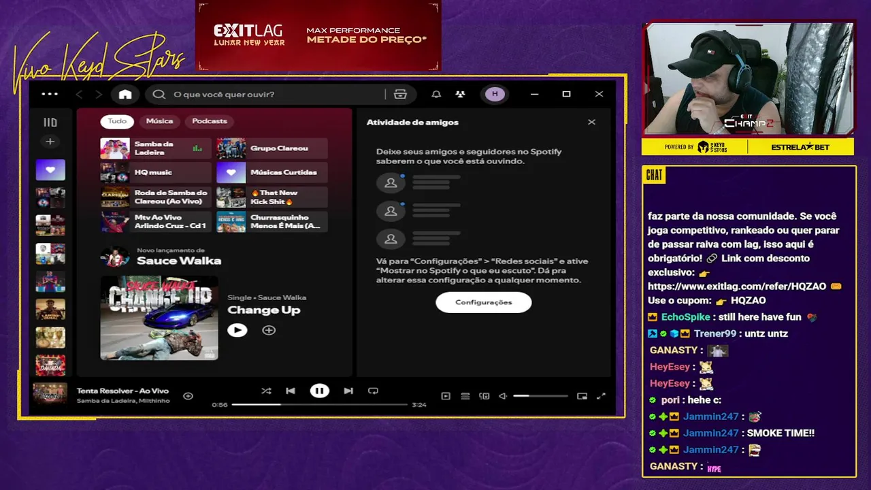Click the Change Up album cover
The height and width of the screenshot is (490, 871).
coord(159,318)
